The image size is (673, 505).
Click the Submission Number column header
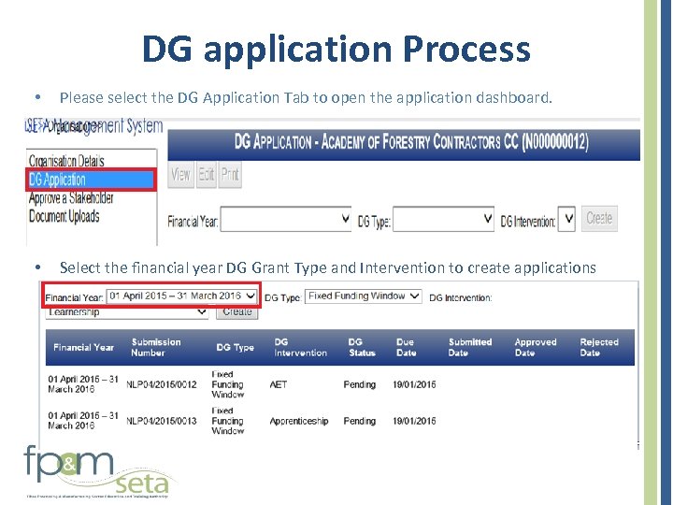point(156,347)
